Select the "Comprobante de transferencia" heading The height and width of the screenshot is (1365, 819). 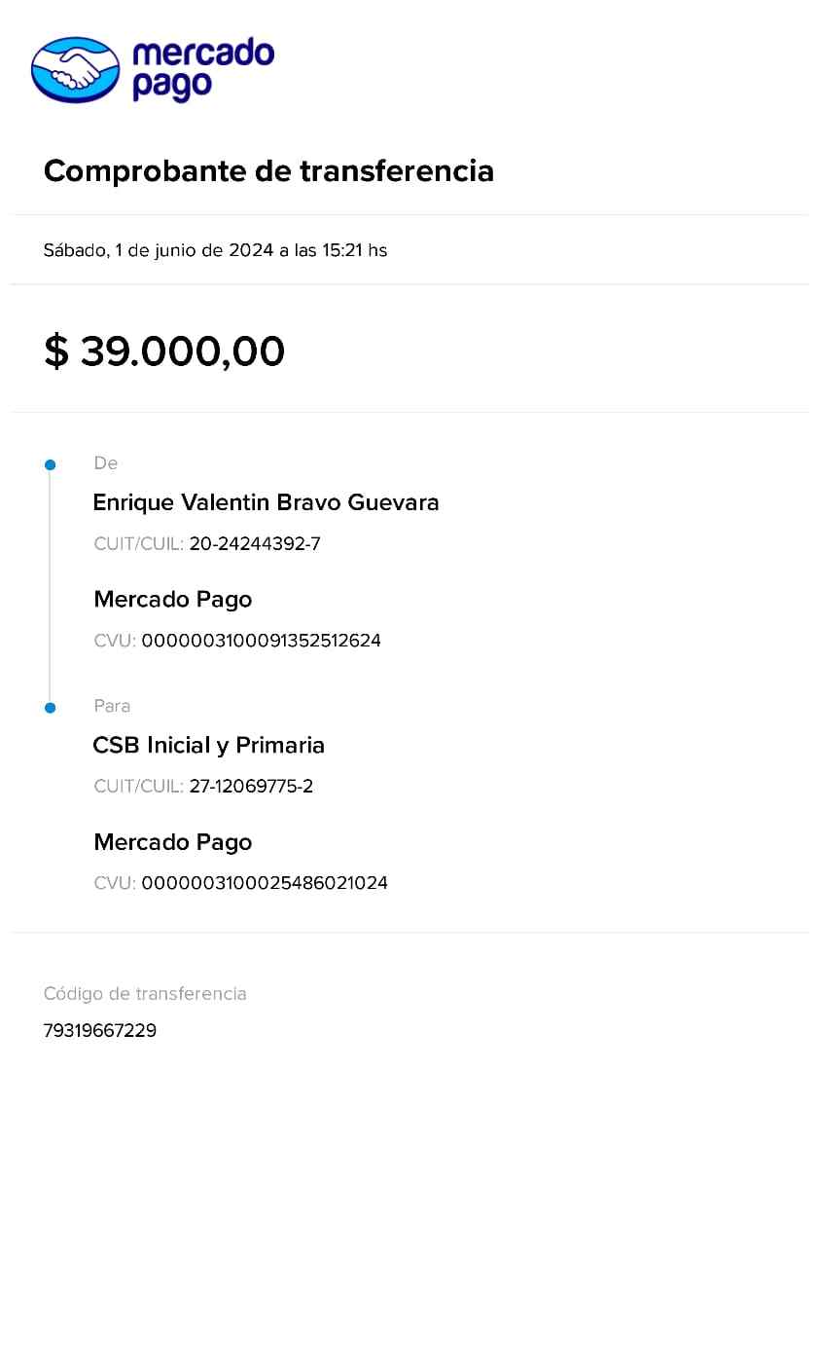[268, 171]
